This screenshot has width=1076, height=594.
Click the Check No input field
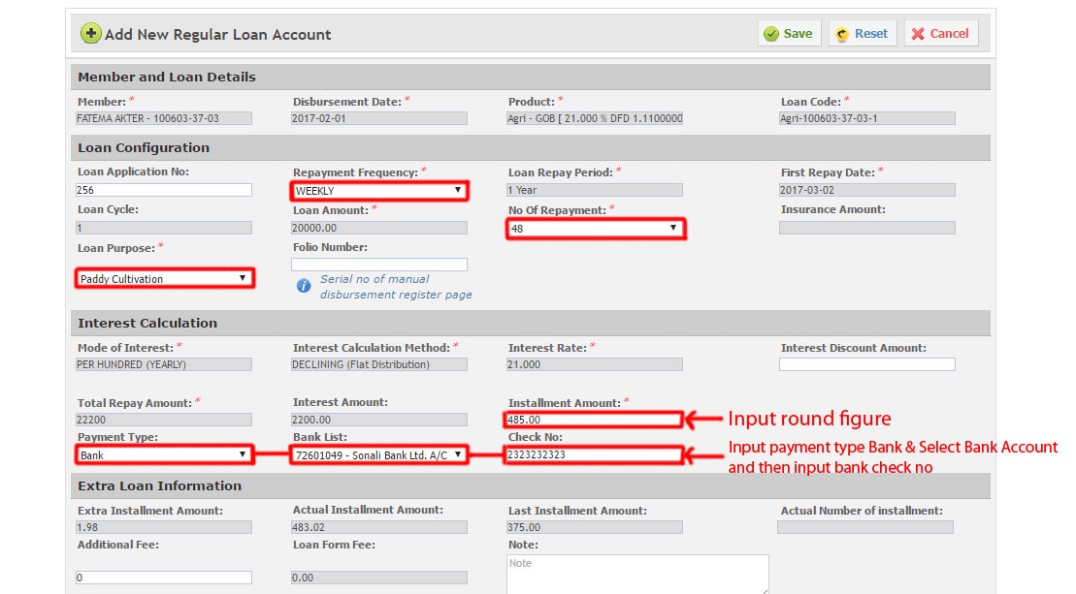tap(594, 454)
